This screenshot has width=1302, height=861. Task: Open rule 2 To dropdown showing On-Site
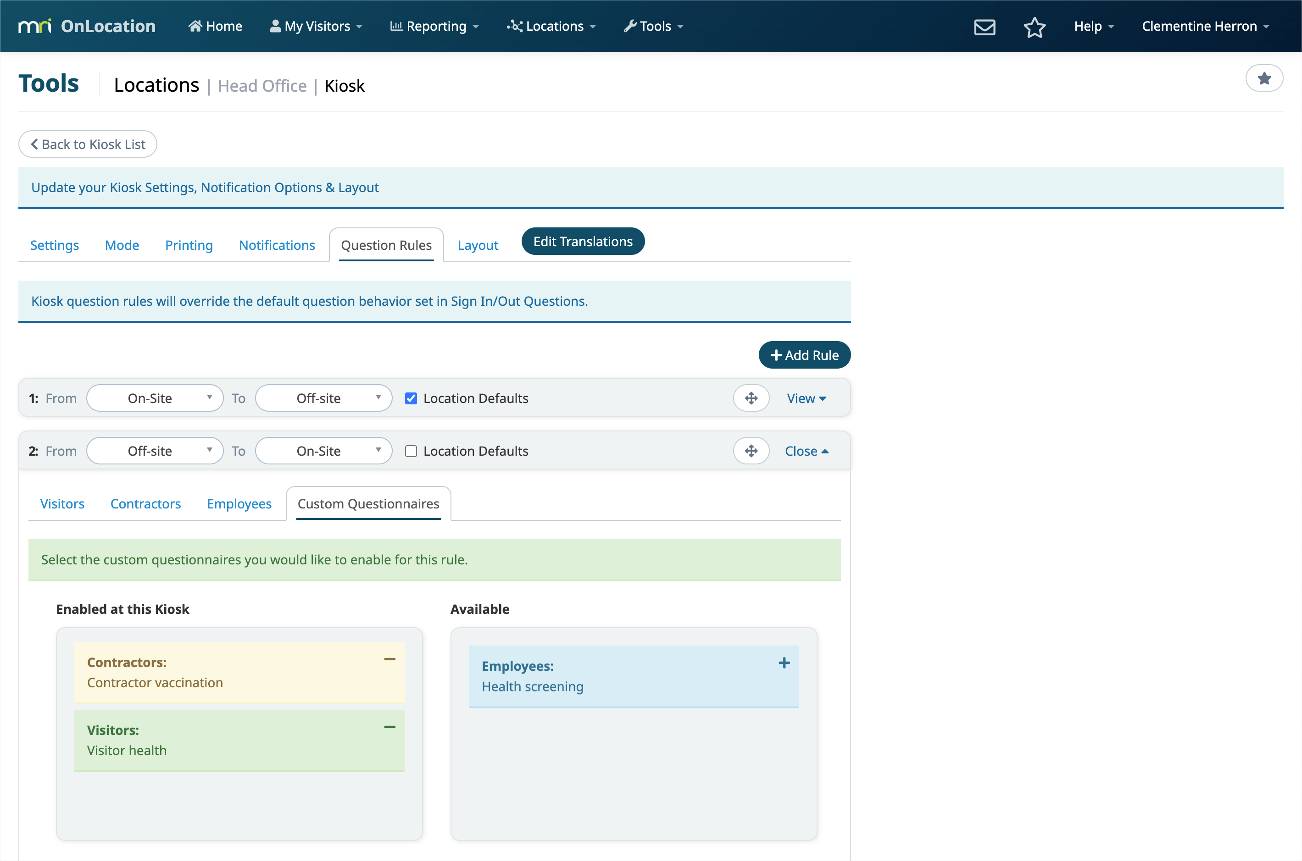tap(323, 451)
